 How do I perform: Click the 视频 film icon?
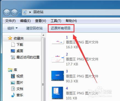(x=13, y=76)
